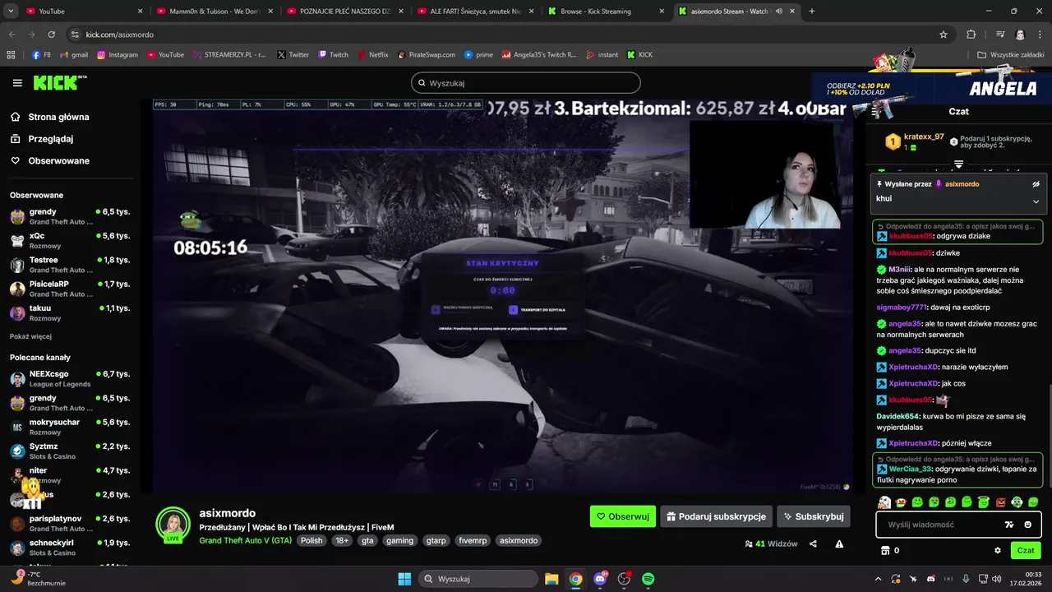Open recommended channel 'NEEXcsgo'
The height and width of the screenshot is (592, 1052).
(70, 379)
